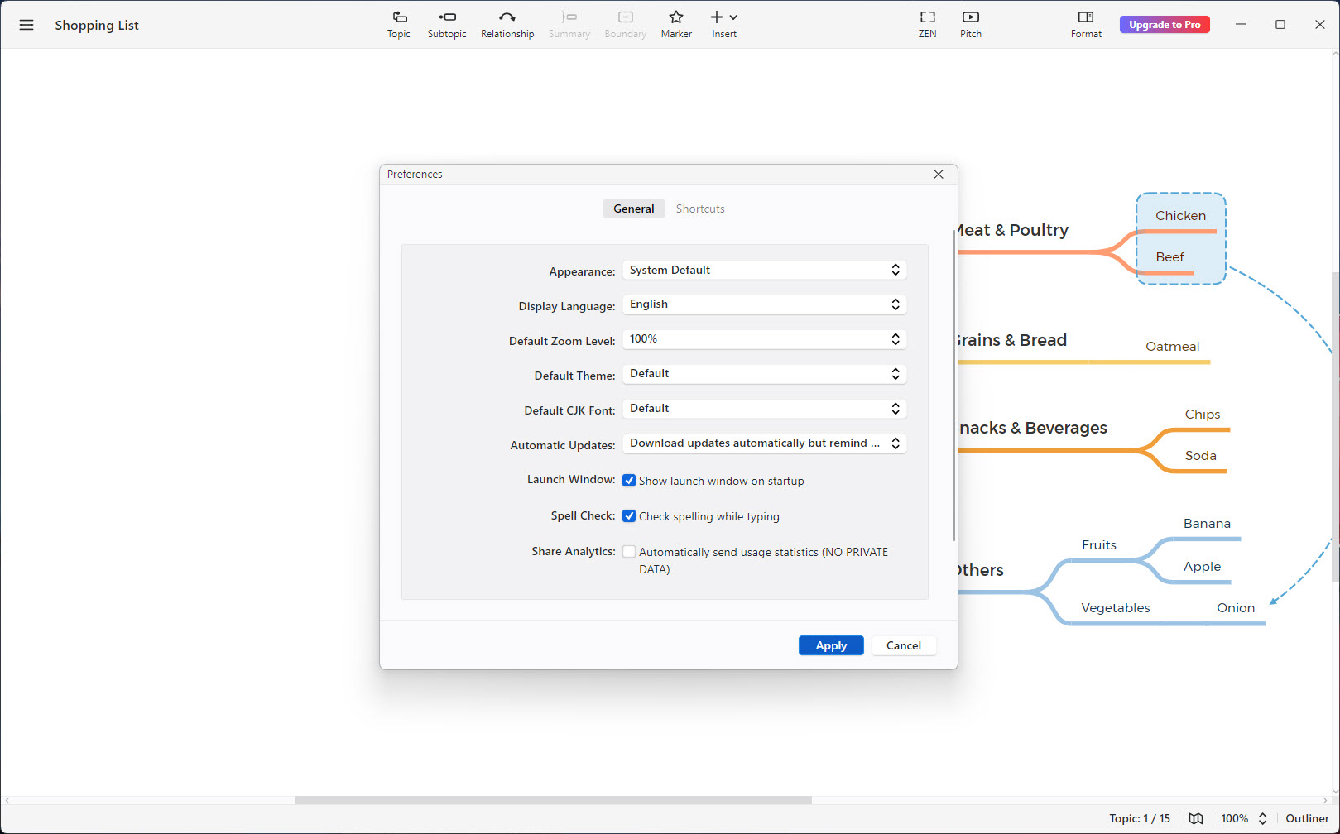Image resolution: width=1340 pixels, height=834 pixels.
Task: Select the Relationship tool
Action: click(507, 25)
